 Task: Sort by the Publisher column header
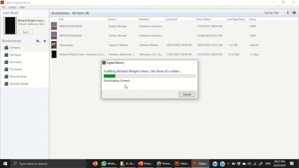coord(144,19)
